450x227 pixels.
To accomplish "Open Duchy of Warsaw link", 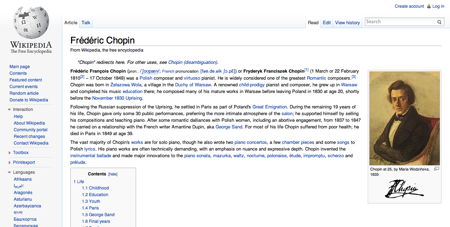I will point(193,85).
